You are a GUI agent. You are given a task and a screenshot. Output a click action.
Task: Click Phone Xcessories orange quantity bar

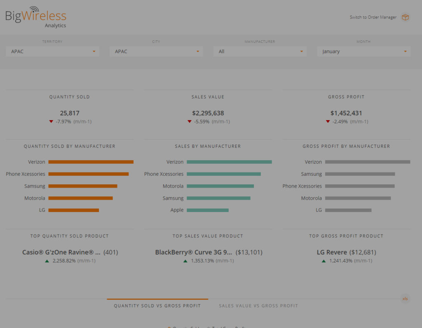click(89, 174)
